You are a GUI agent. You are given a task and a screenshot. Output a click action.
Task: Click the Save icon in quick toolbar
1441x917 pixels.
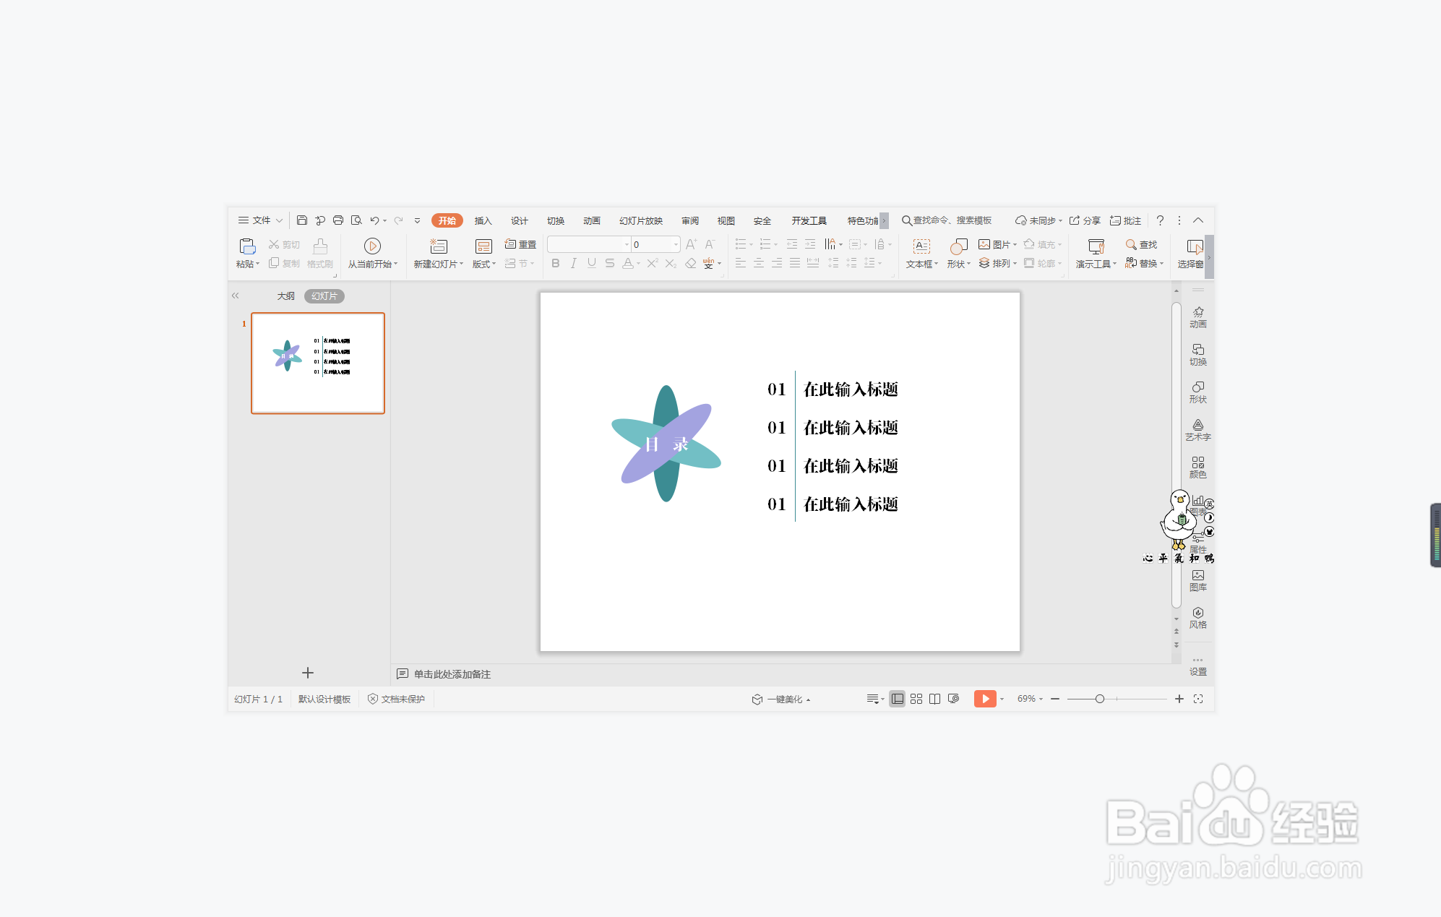click(x=302, y=220)
